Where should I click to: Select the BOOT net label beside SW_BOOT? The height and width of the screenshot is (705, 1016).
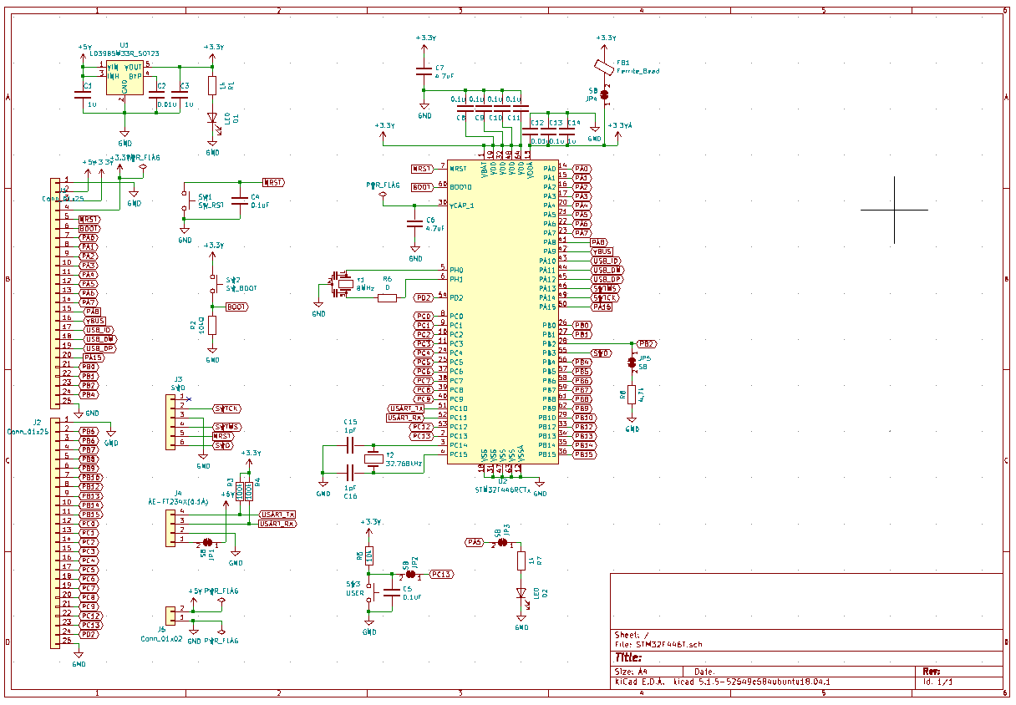tap(236, 307)
